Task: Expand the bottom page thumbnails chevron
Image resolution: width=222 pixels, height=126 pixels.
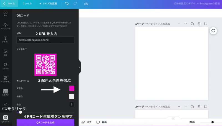Action: pos(173,118)
